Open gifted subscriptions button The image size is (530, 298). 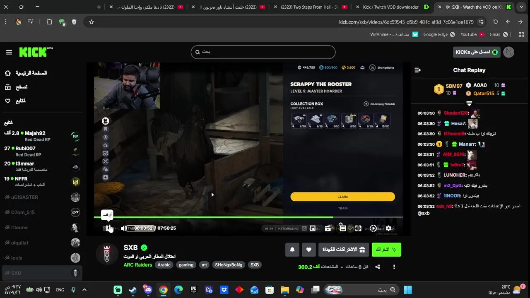(x=344, y=250)
